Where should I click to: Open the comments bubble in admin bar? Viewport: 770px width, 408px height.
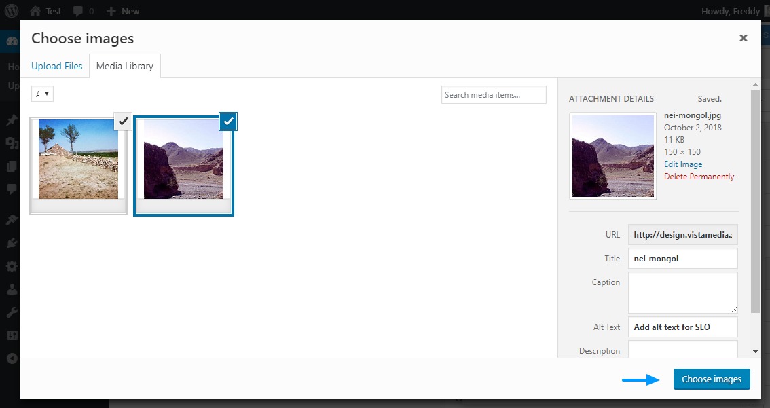tap(84, 11)
